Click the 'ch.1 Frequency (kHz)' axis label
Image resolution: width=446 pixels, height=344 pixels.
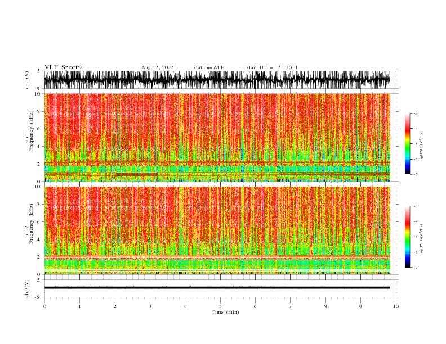tap(29, 130)
